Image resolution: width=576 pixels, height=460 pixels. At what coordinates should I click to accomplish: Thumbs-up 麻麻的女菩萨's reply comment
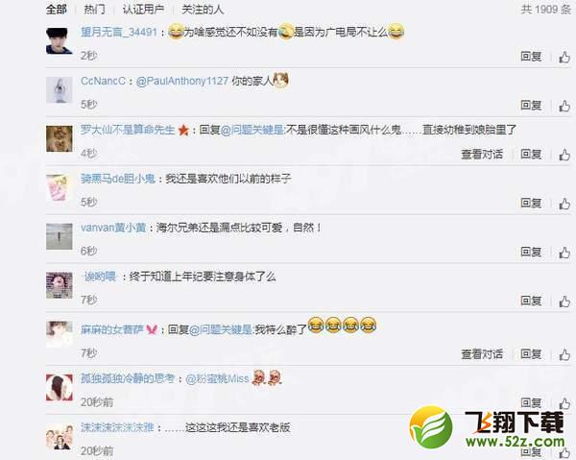coord(564,354)
